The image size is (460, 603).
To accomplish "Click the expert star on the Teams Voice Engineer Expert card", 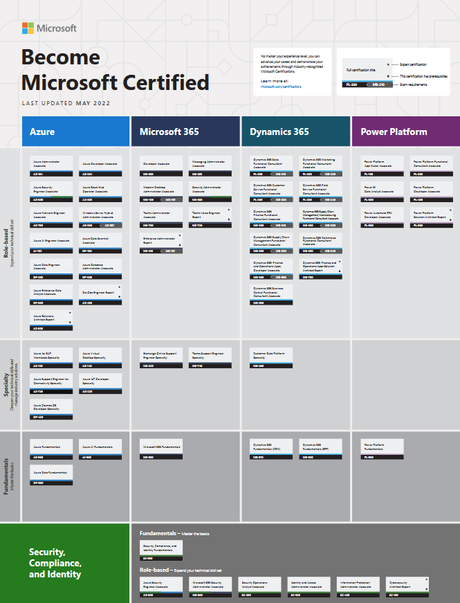I will point(229,209).
